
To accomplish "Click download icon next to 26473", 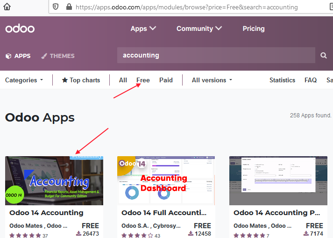I will pyautogui.click(x=78, y=233).
